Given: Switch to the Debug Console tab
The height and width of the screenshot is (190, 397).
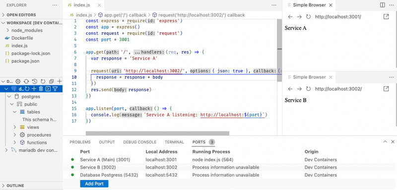Looking at the screenshot, I should [140, 142].
